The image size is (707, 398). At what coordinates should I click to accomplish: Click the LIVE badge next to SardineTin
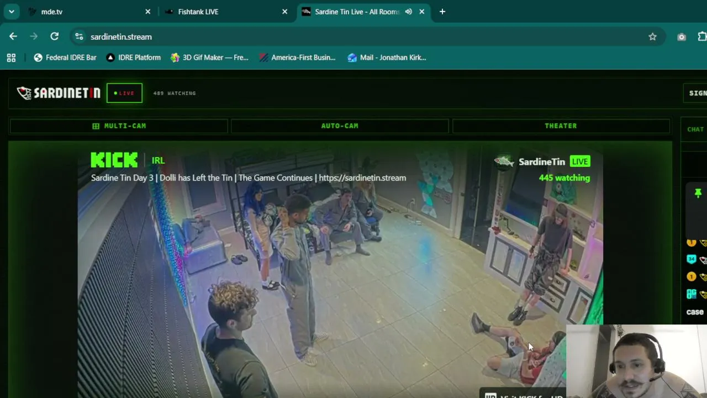[580, 161]
